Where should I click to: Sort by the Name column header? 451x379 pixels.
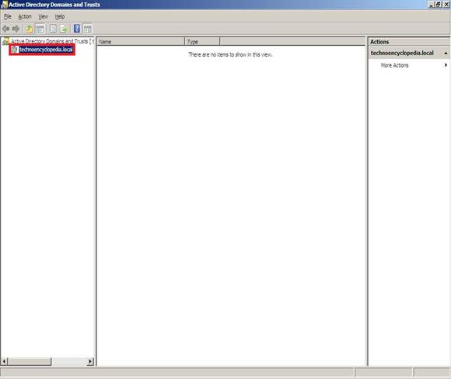141,42
